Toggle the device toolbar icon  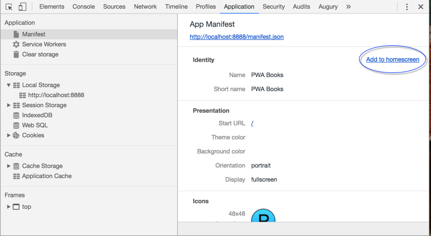(x=22, y=7)
